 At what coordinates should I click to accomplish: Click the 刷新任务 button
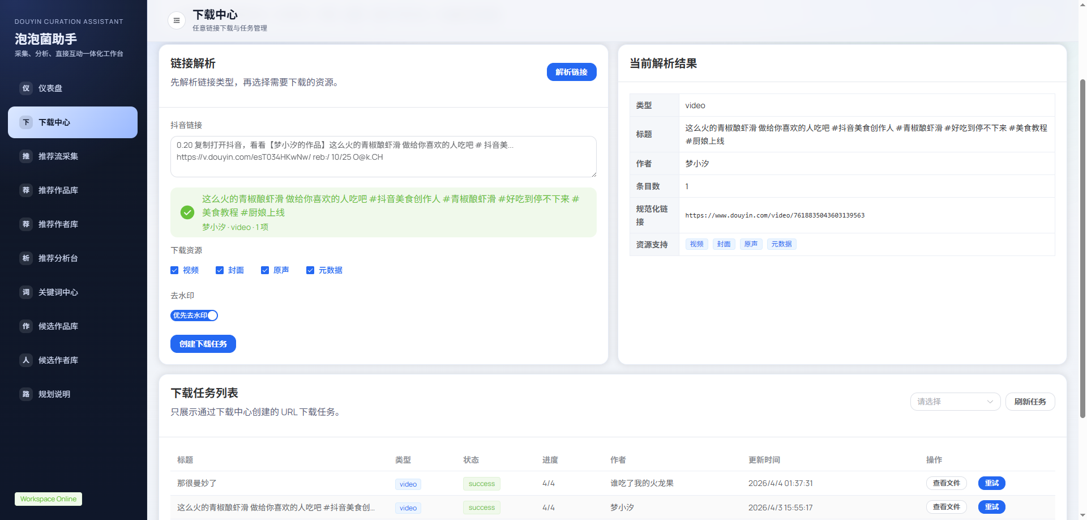pos(1030,402)
